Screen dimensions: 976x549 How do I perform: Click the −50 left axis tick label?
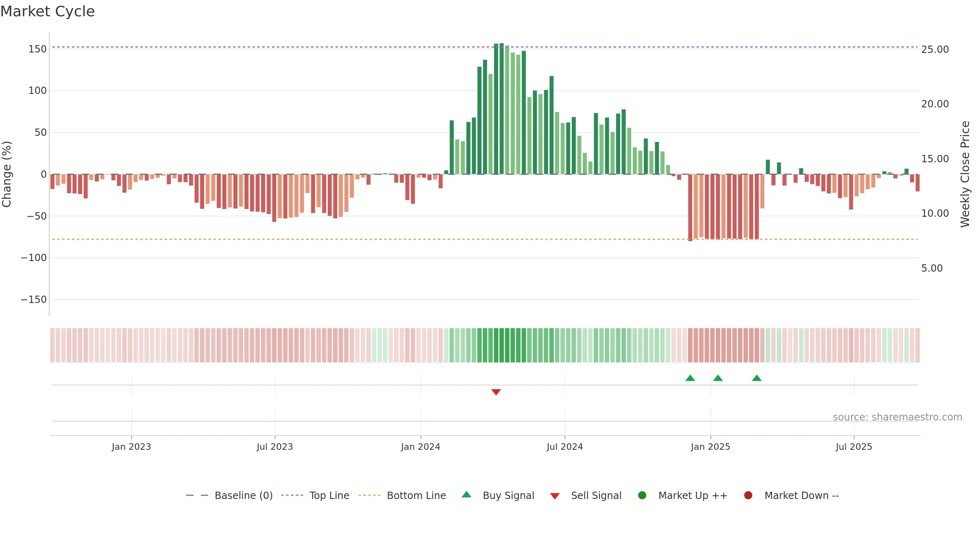point(37,216)
